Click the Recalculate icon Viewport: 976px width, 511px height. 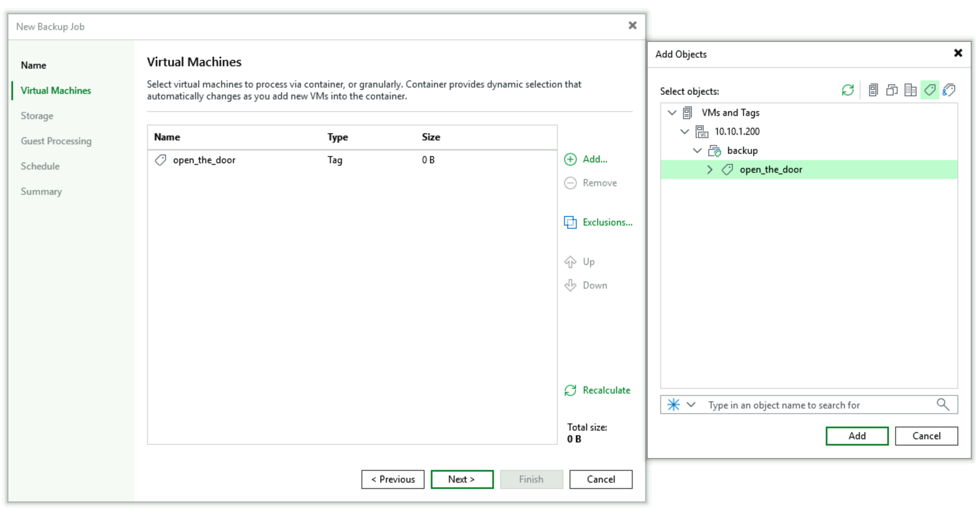coord(570,390)
